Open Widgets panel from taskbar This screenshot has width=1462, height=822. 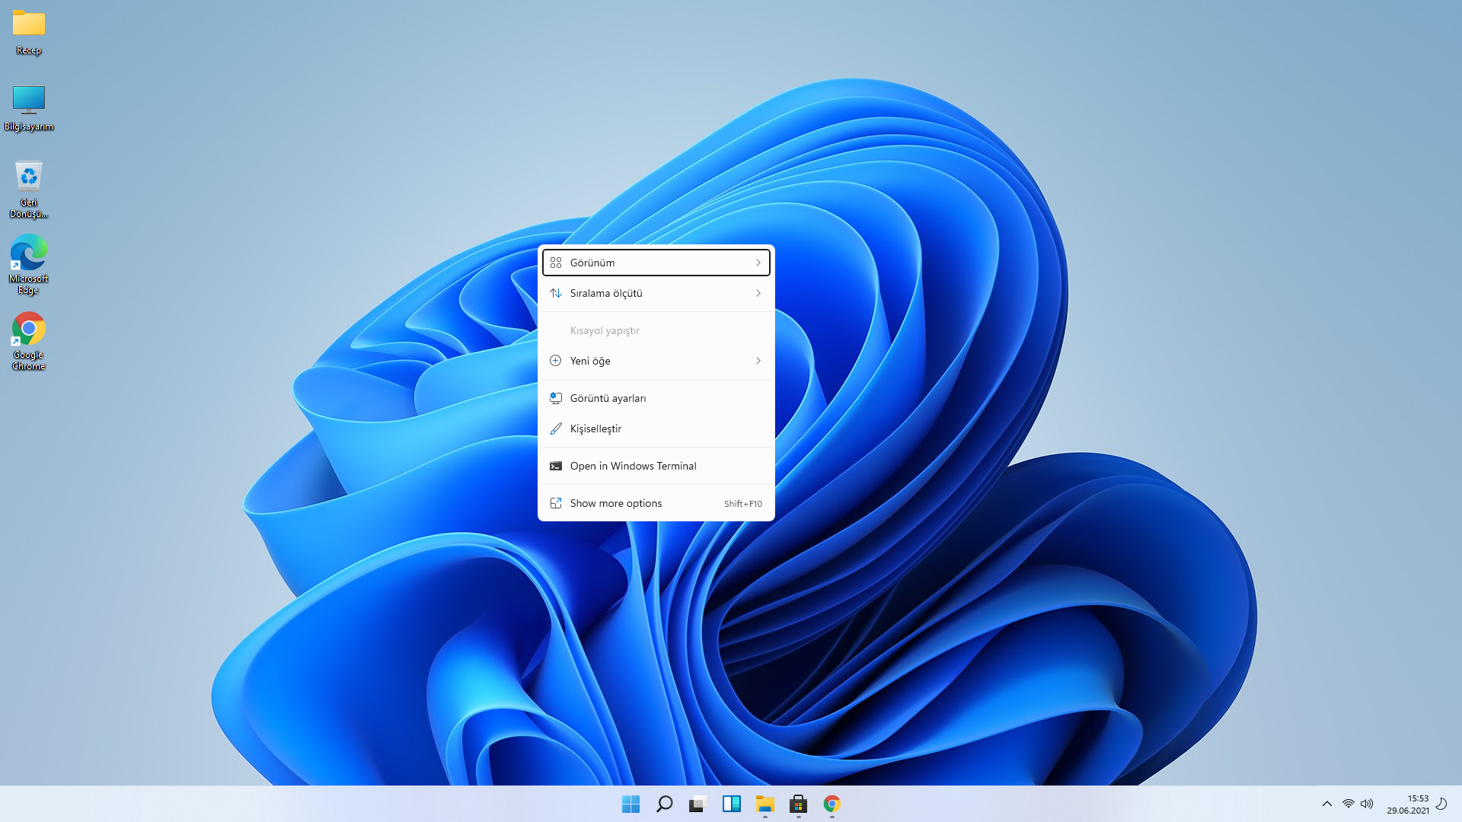pos(731,804)
